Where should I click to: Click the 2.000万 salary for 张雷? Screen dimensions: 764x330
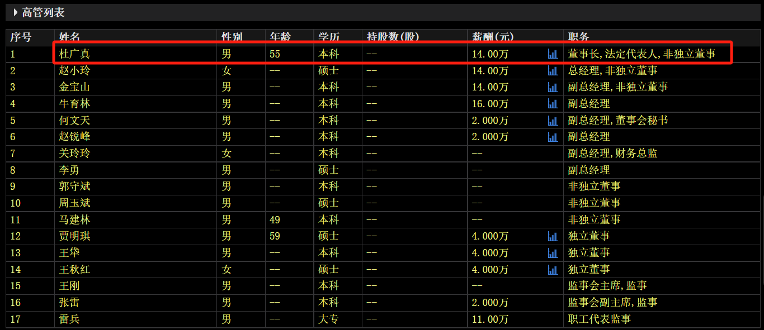coord(491,303)
